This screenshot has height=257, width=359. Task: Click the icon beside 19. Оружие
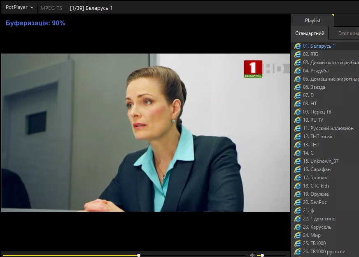(x=297, y=194)
